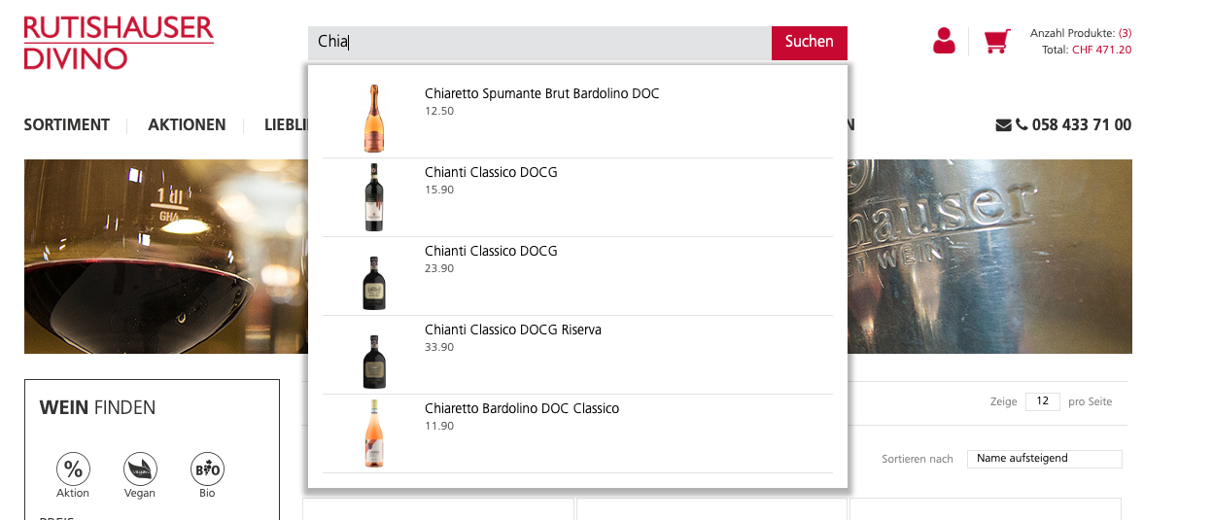Click in the search field containing Chia

tap(539, 42)
